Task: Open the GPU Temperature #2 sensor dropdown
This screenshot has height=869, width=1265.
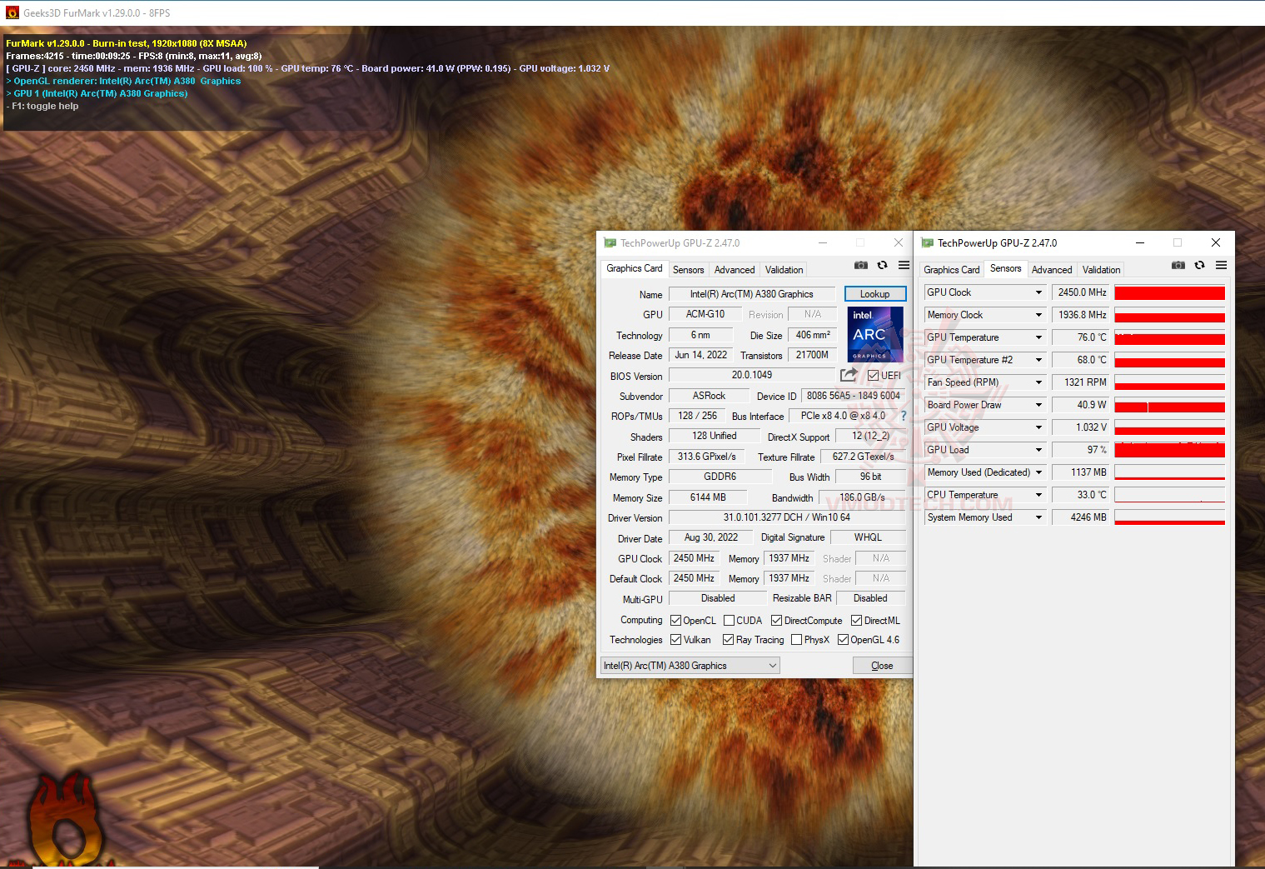Action: tap(1038, 360)
